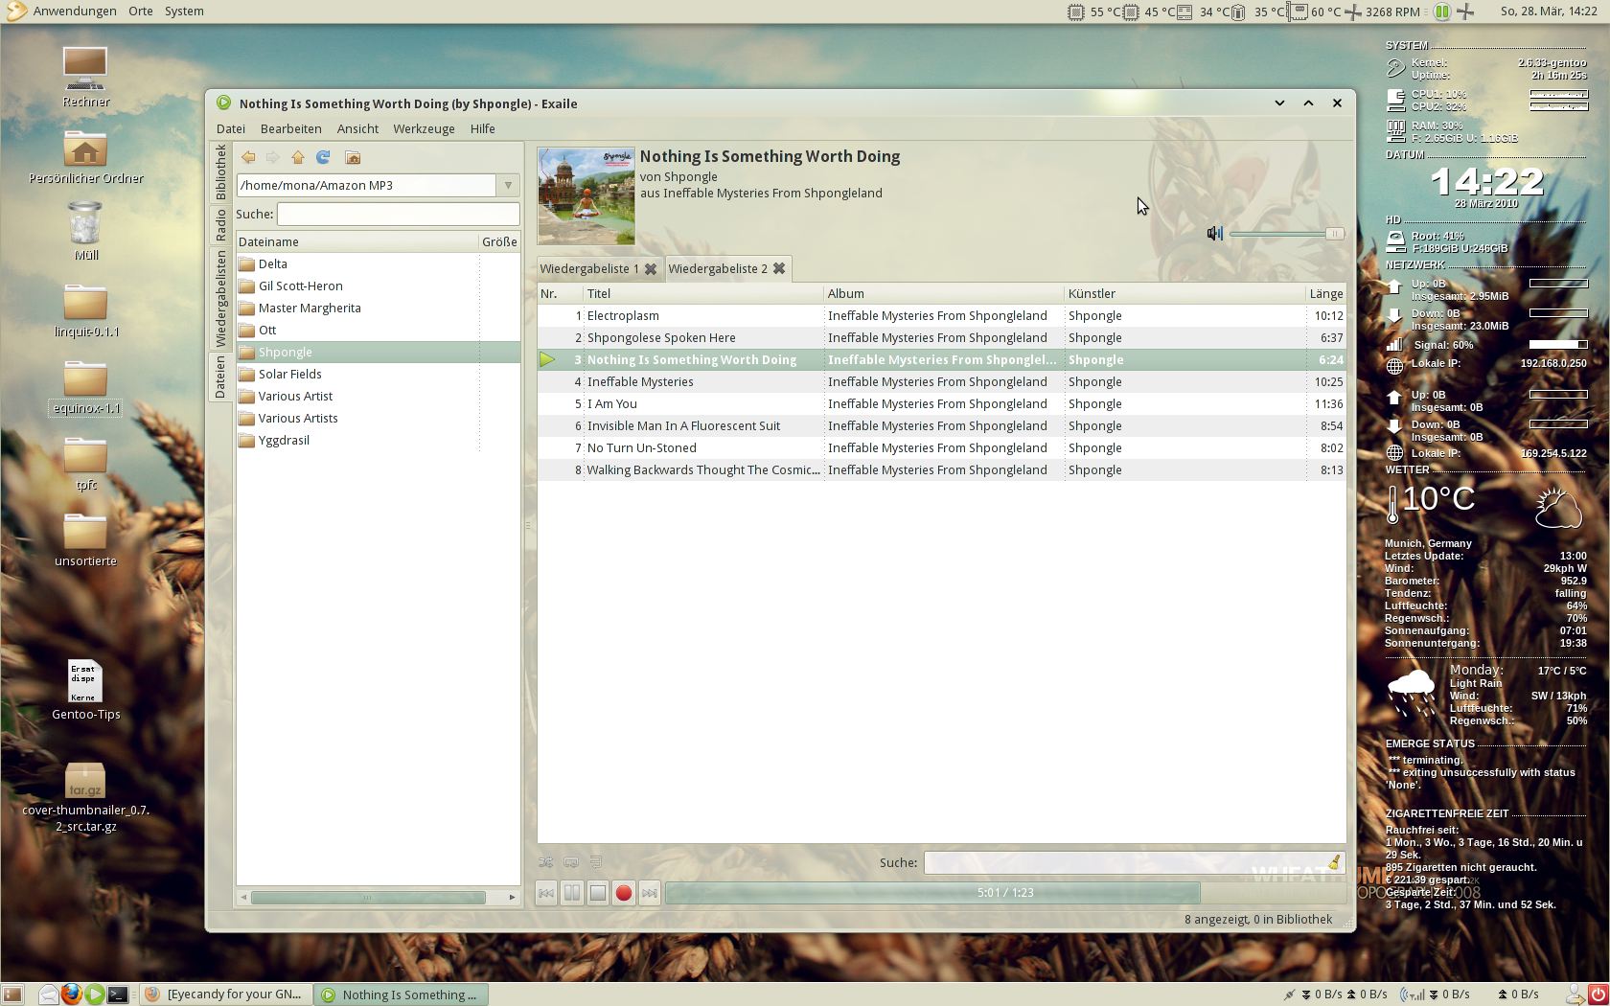Select the Solar Fields folder

coord(379,374)
